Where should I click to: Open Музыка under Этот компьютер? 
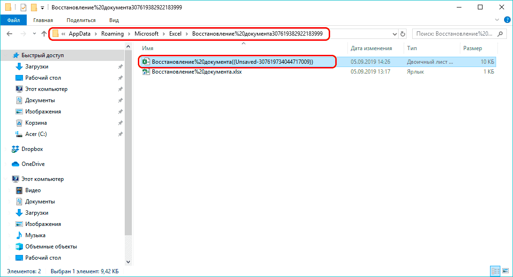[x=35, y=235]
